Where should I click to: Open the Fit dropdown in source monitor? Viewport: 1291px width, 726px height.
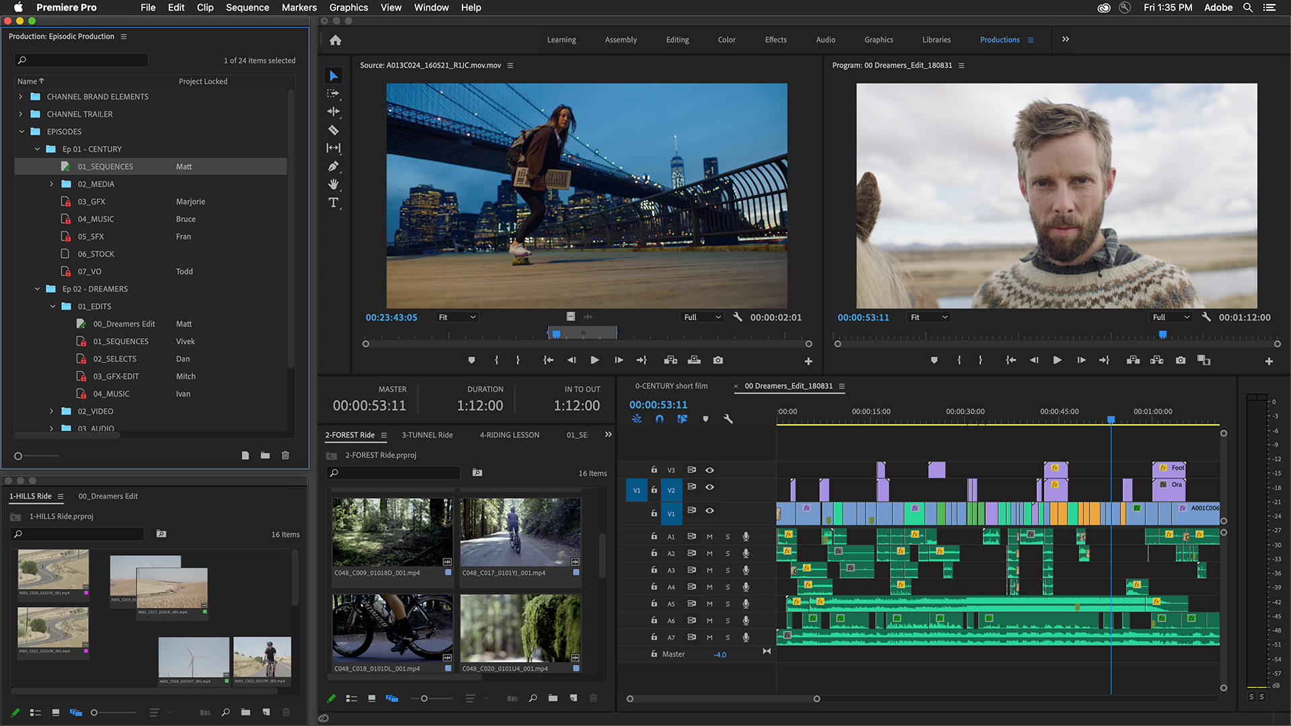pyautogui.click(x=456, y=317)
